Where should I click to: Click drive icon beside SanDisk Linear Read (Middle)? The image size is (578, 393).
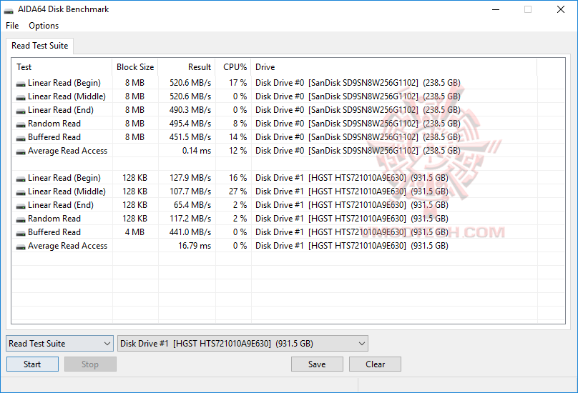pyautogui.click(x=21, y=98)
